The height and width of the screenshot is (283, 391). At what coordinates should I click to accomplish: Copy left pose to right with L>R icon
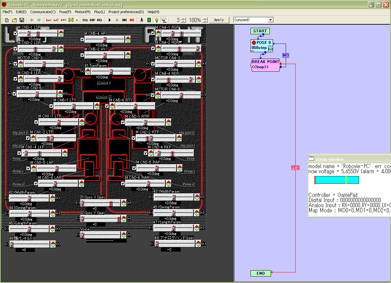(x=49, y=20)
